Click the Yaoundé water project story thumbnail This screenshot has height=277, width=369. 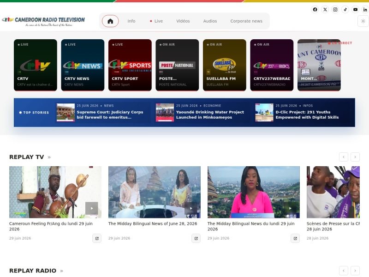[x=165, y=113]
